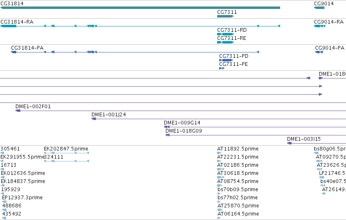Click the CG7311-RD transcript label
The height and width of the screenshot is (220, 346).
pos(232,30)
